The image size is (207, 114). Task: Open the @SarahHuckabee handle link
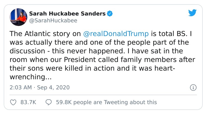point(53,21)
